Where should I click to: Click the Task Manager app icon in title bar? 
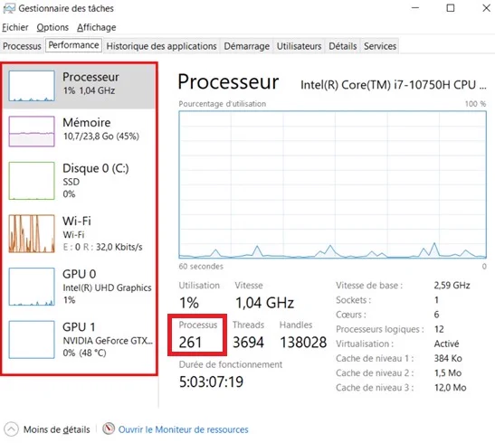tap(8, 8)
